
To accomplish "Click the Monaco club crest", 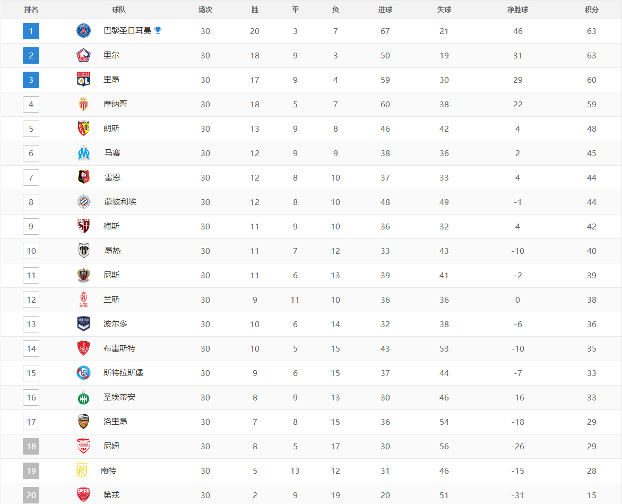I will (x=84, y=104).
